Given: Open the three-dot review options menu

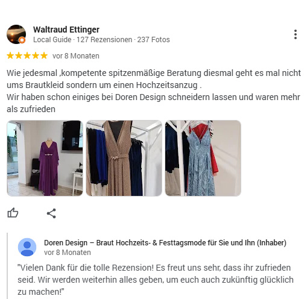Looking at the screenshot, I should point(296,34).
